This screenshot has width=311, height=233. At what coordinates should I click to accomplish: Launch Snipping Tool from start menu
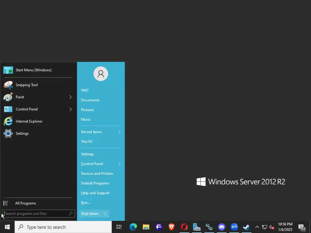click(38, 85)
